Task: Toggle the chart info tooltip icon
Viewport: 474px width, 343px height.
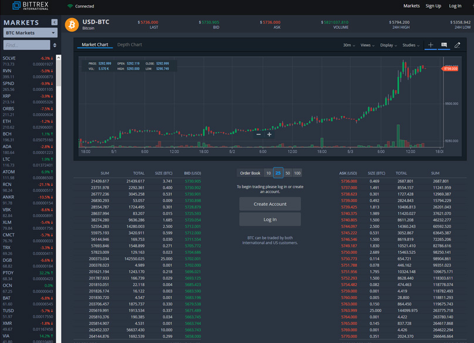Action: click(443, 45)
